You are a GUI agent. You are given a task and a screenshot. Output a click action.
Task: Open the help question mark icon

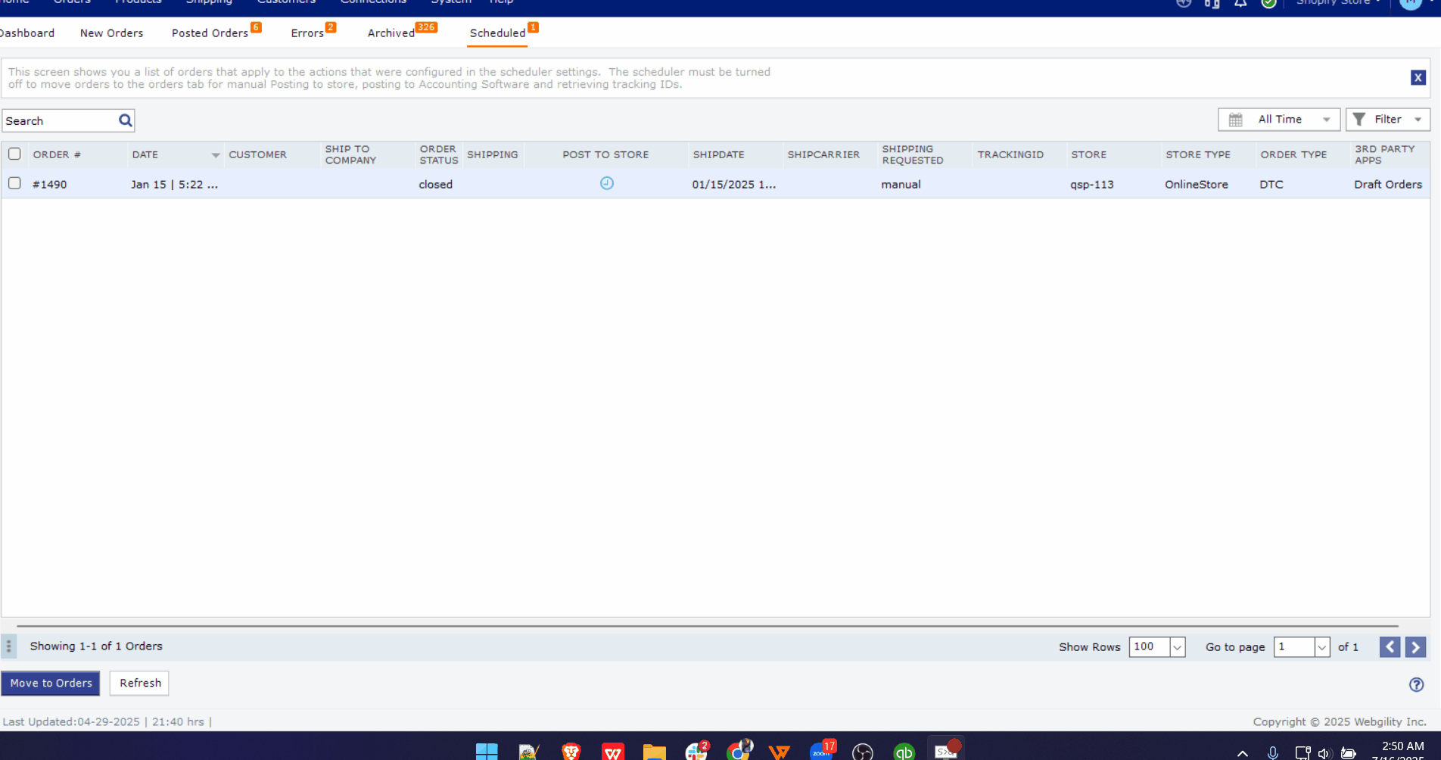[x=1416, y=684]
